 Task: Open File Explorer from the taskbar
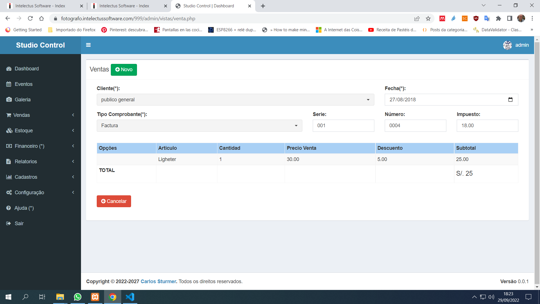click(60, 297)
